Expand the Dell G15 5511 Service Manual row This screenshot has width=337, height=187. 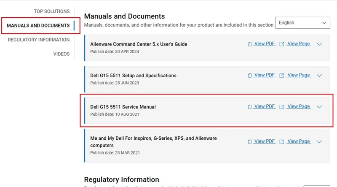319,107
